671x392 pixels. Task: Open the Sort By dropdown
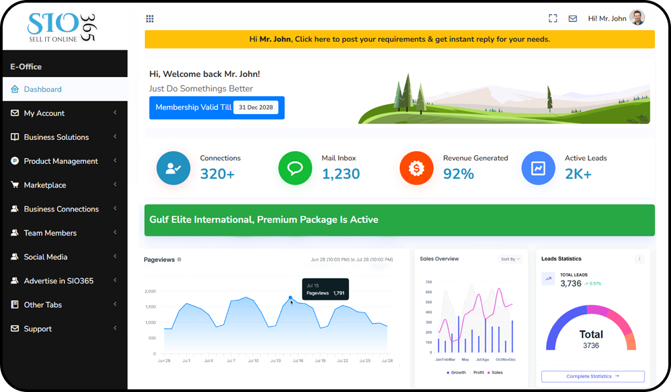[x=510, y=259]
